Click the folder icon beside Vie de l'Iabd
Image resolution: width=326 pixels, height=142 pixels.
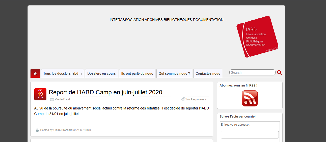(52, 100)
